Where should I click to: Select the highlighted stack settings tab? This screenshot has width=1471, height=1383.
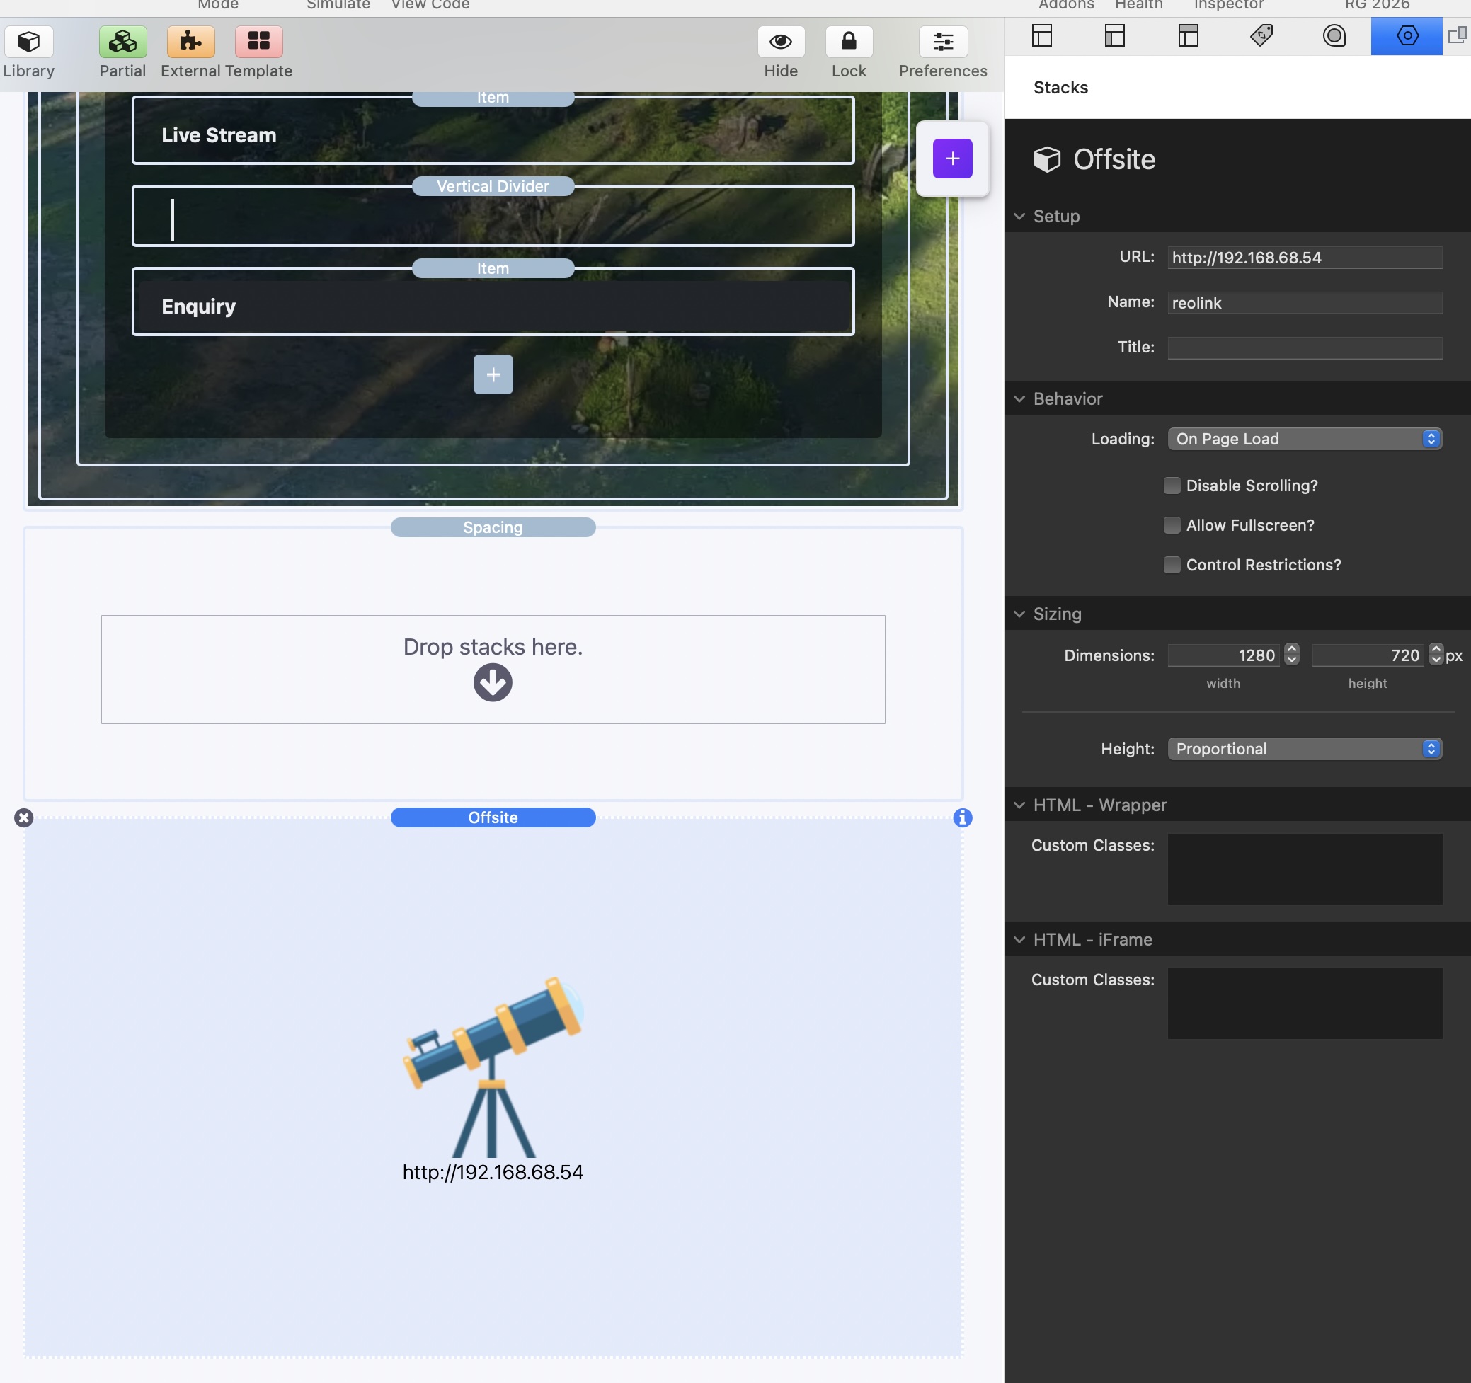tap(1406, 35)
